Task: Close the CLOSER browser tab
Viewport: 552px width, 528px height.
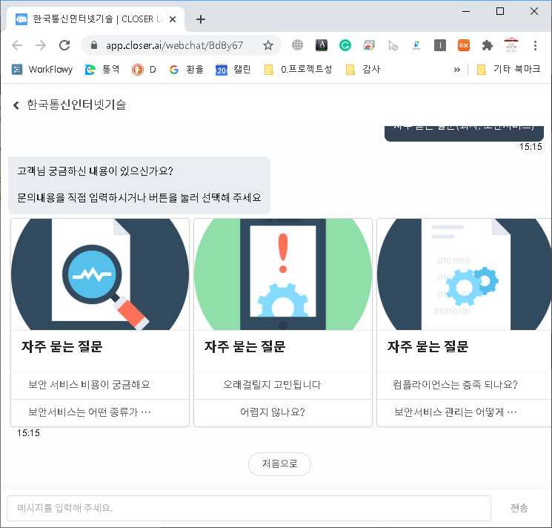Action: pyautogui.click(x=173, y=19)
